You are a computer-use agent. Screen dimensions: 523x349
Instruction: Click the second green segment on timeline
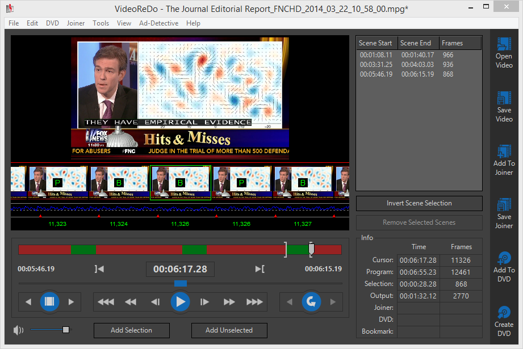194,250
